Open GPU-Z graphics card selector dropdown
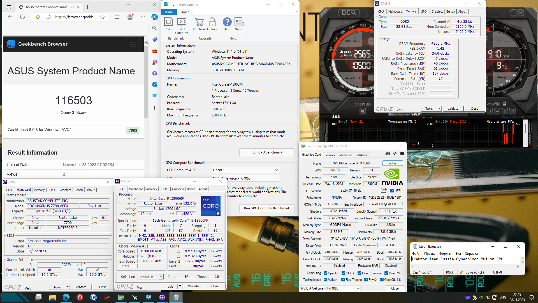538x303 pixels. coord(330,288)
